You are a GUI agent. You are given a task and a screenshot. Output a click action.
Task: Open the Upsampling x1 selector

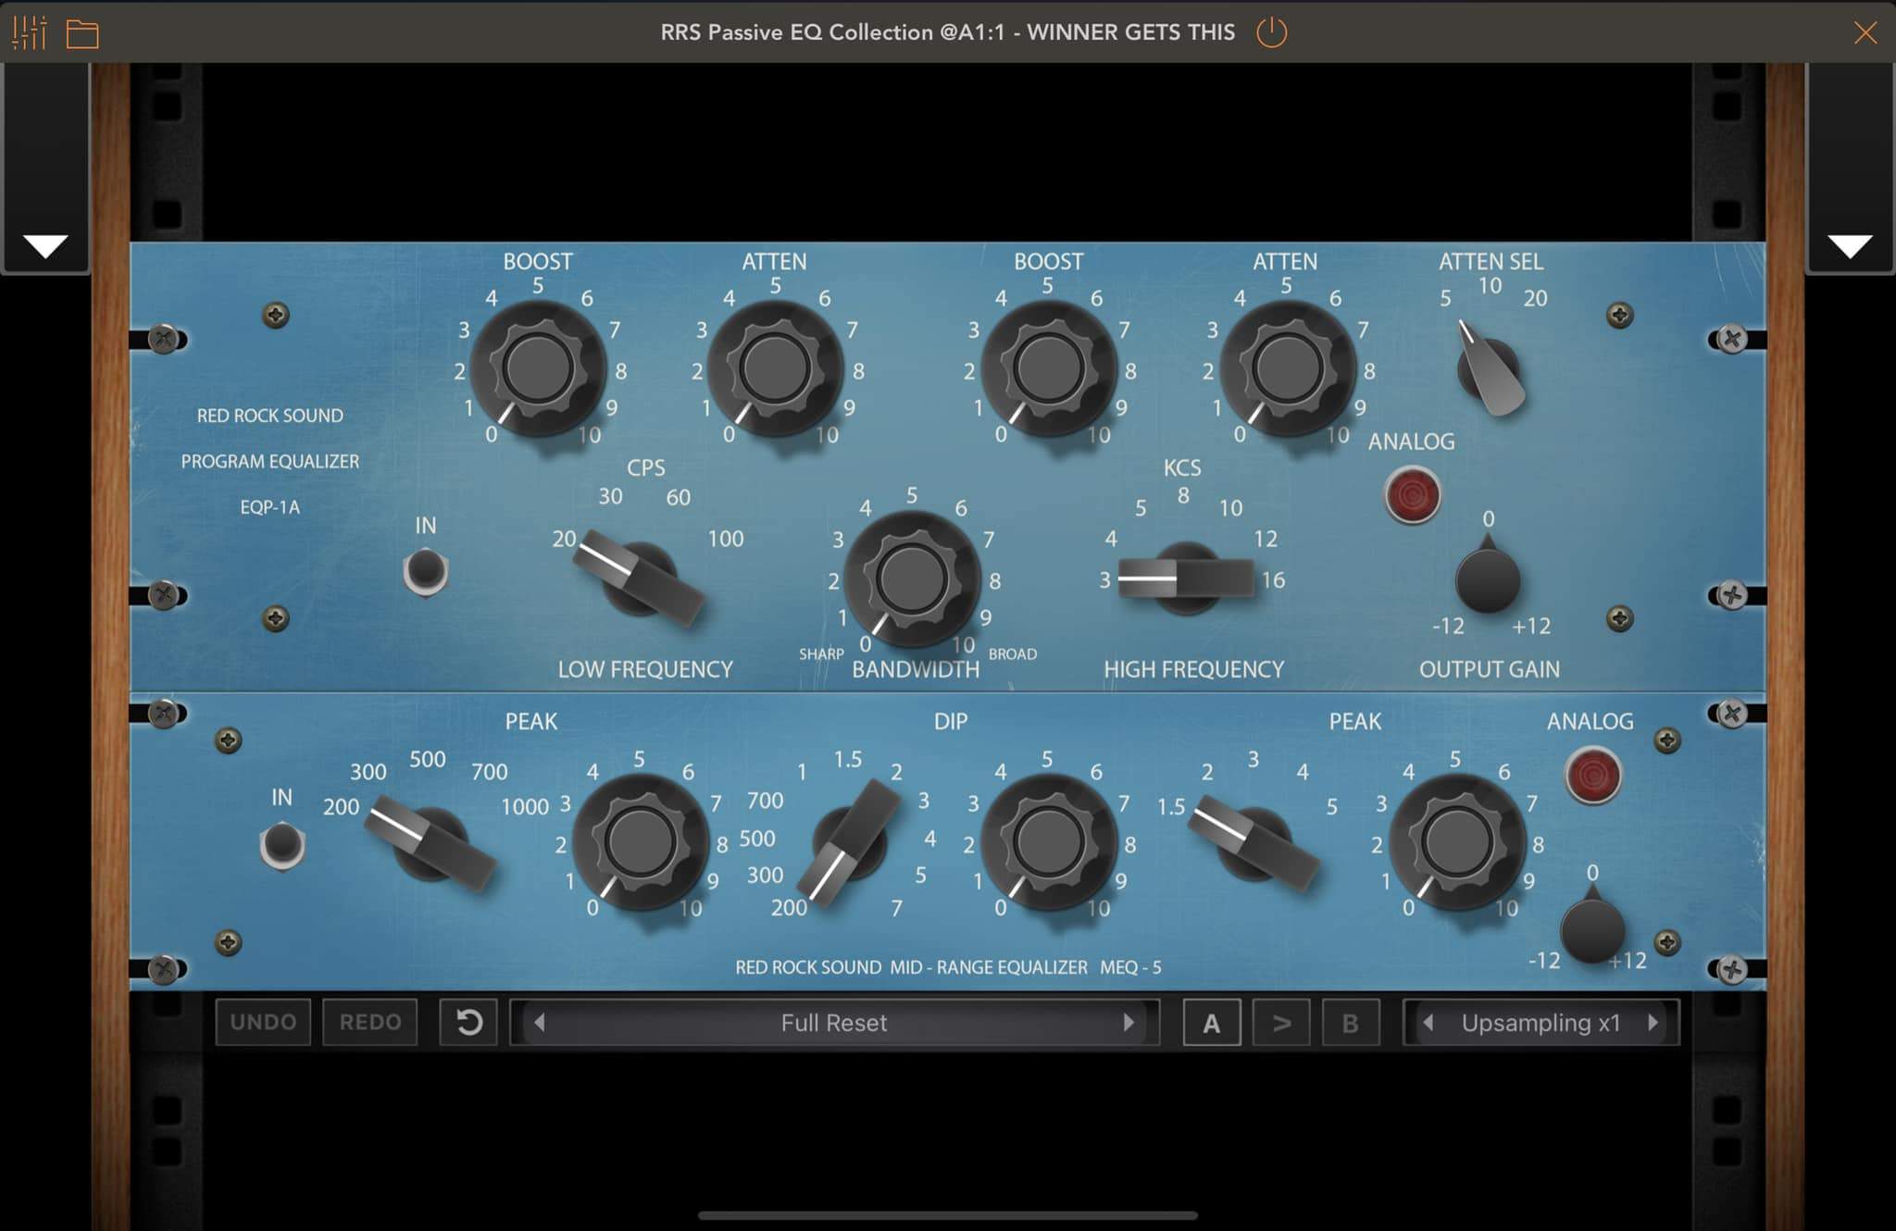(x=1541, y=1023)
